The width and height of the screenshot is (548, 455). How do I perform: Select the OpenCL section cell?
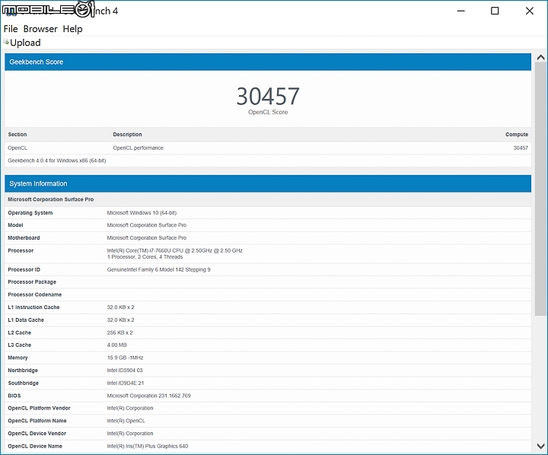coord(18,148)
